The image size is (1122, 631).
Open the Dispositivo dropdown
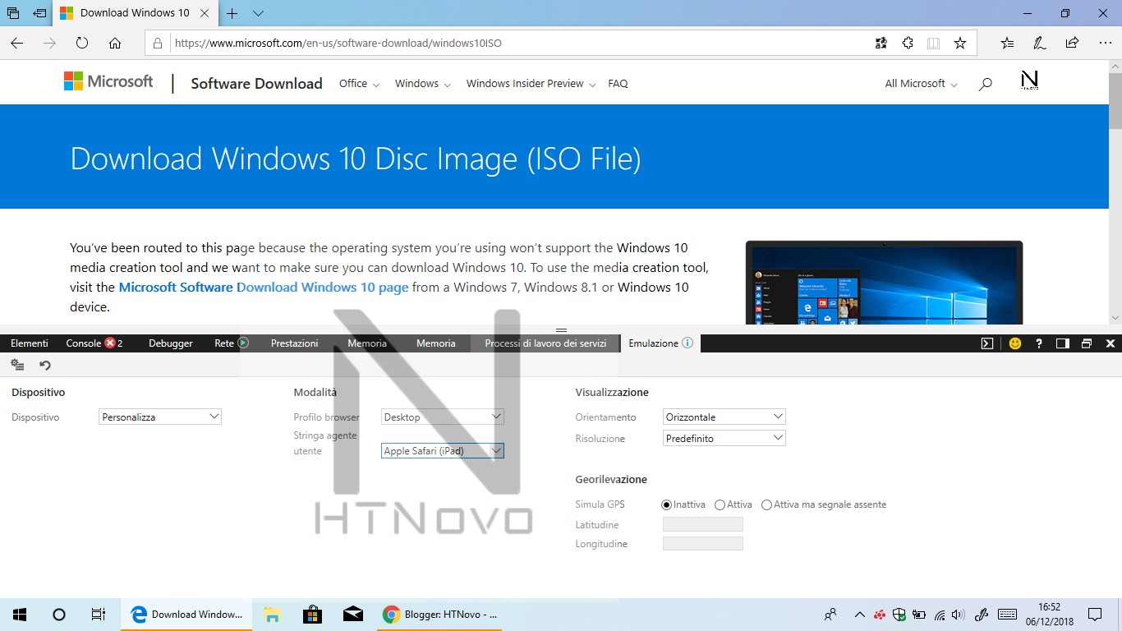pos(160,417)
